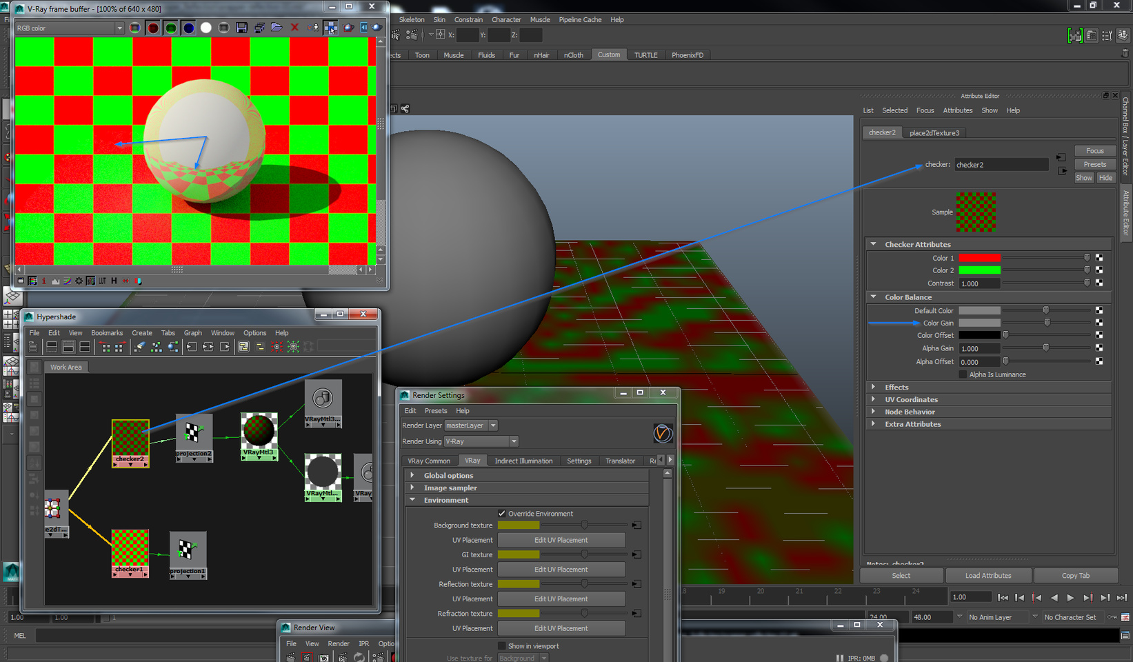Click the clear graph eraser icon in Hypershade

(139, 347)
